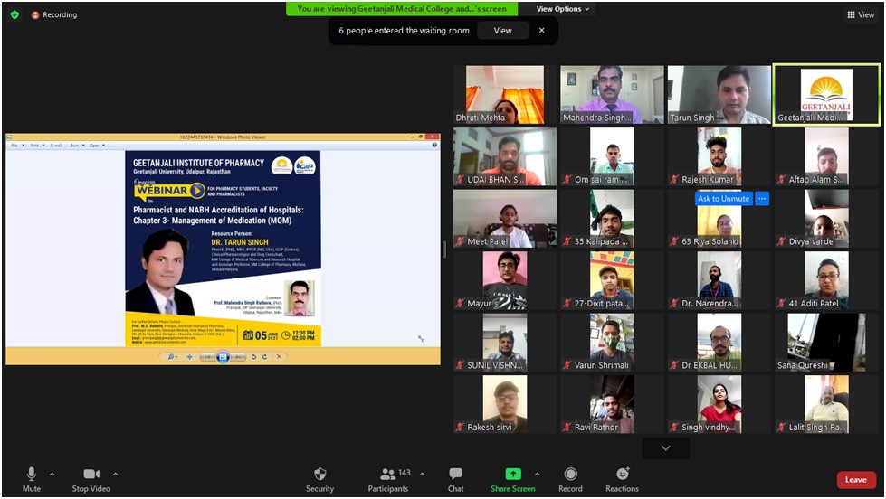The image size is (886, 499).
Task: Open the View layout menu
Action: pos(861,14)
